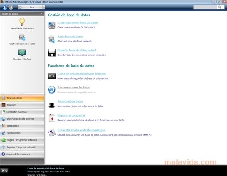Click the Bases de datos tab icon
The image size is (227, 176).
[4, 98]
